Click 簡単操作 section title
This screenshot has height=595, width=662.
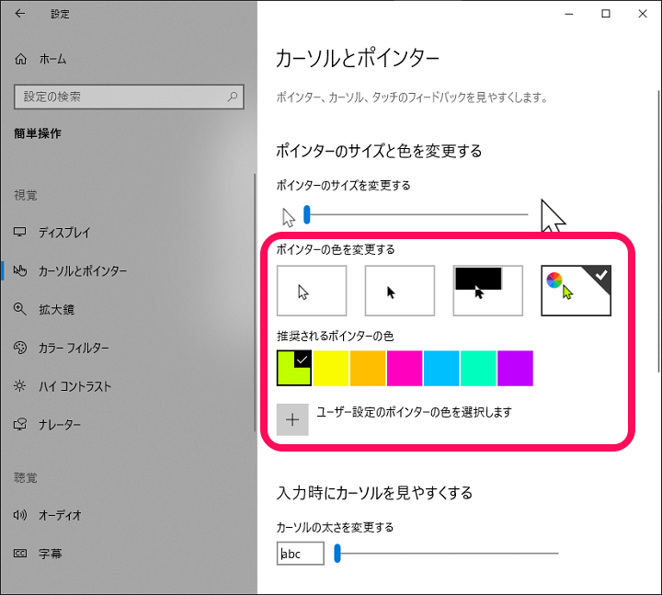pyautogui.click(x=38, y=133)
